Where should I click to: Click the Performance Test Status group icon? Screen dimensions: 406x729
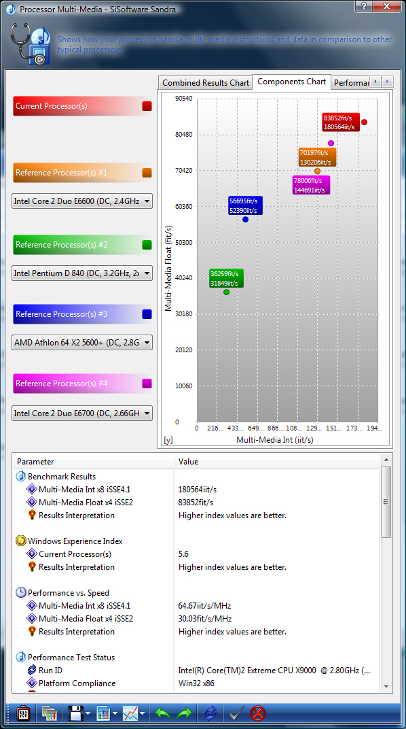click(21, 658)
